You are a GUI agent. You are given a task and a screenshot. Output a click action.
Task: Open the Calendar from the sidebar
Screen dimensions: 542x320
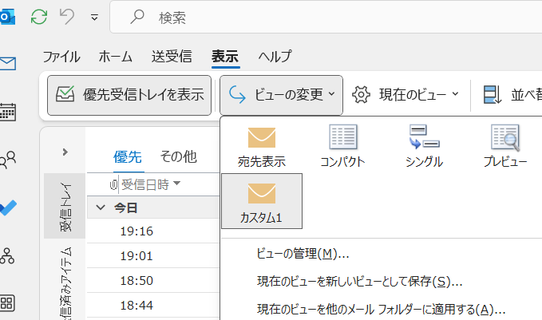8,111
